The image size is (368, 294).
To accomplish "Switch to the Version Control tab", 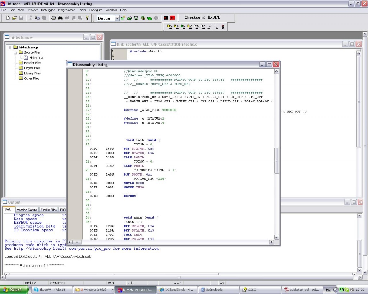I will click(27, 210).
